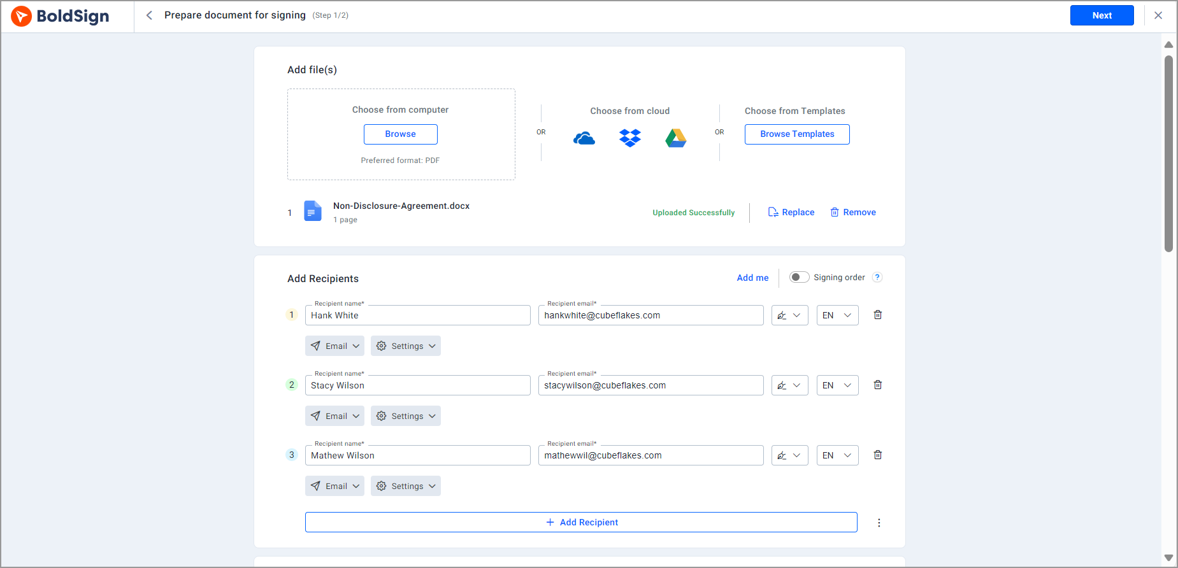
Task: Remove the uploaded document
Action: [x=853, y=212]
